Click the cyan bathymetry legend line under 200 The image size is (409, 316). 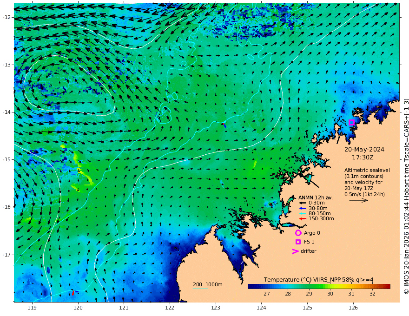tap(200, 289)
